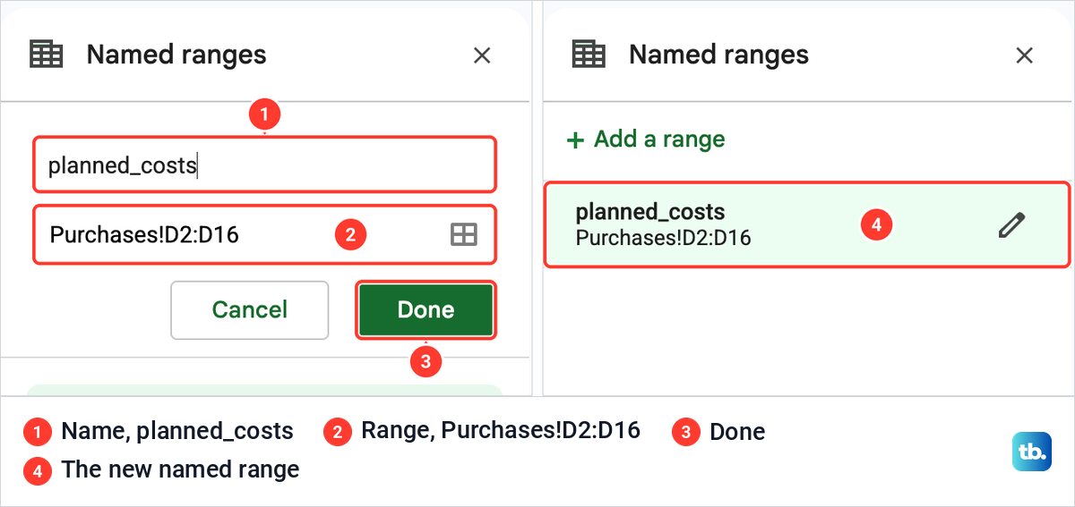This screenshot has height=507, width=1075.
Task: Select the planned_costs named range entry
Action: 807,224
